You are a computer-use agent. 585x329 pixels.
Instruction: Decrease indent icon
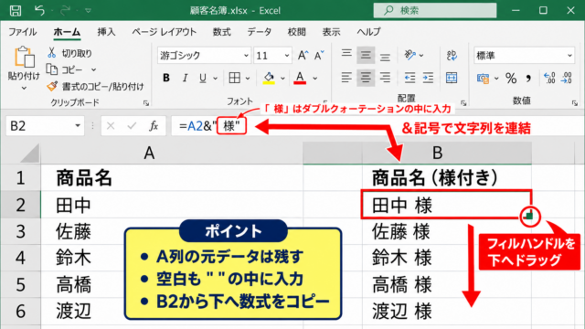tap(409, 78)
